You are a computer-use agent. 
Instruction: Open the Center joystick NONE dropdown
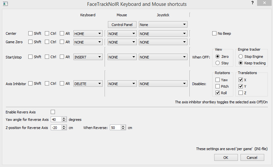(163, 33)
